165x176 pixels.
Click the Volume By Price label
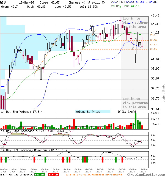tap(88, 112)
